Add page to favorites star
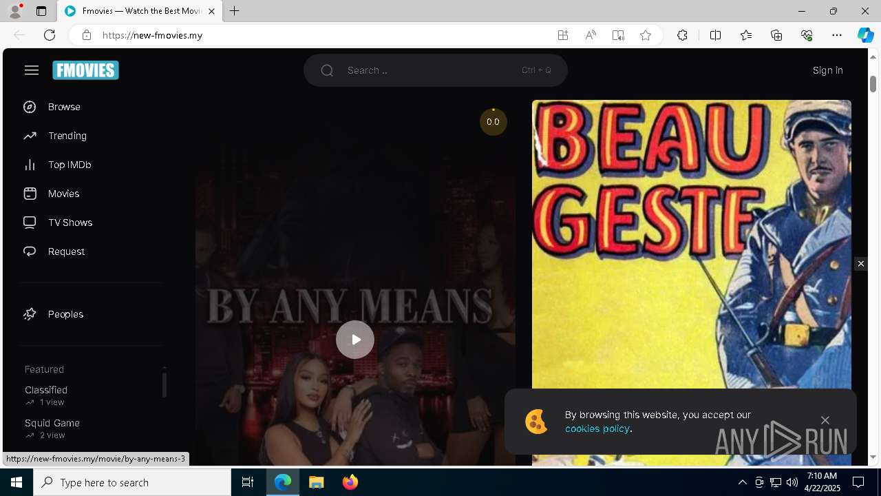Image resolution: width=881 pixels, height=496 pixels. [646, 35]
